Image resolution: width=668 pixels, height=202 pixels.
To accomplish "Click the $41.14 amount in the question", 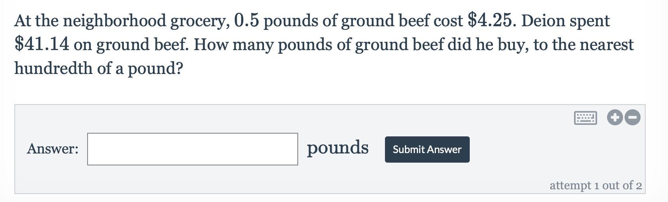I will 41,45.
